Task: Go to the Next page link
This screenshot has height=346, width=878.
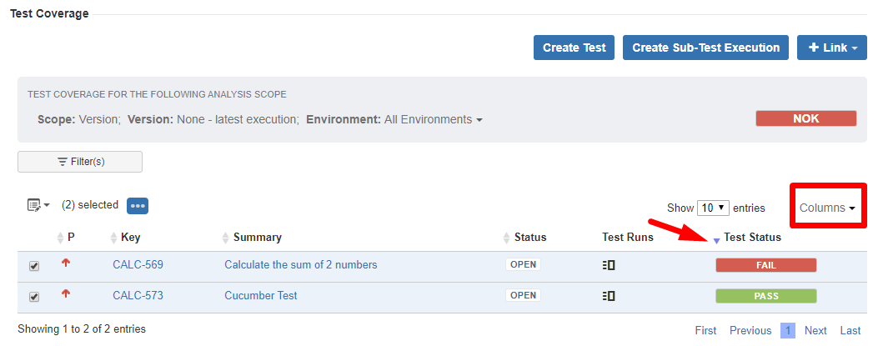Action: [x=815, y=331]
